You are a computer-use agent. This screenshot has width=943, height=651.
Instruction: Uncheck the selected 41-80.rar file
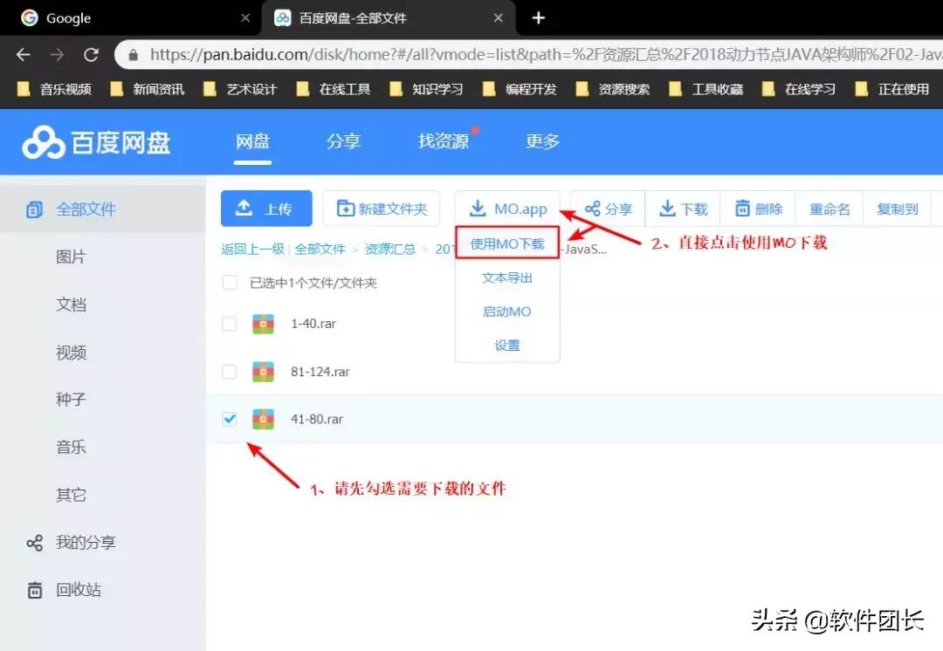(x=229, y=419)
